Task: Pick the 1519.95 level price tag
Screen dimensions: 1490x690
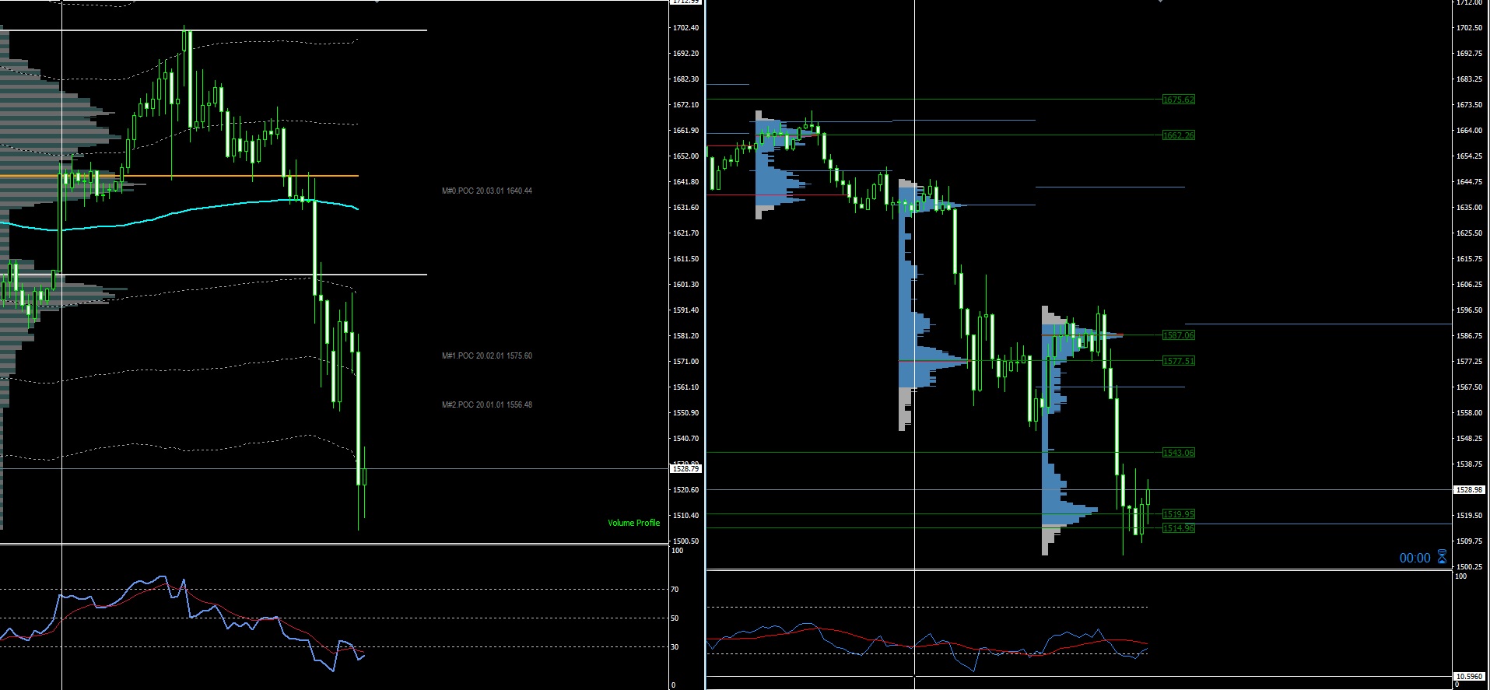Action: (1178, 514)
